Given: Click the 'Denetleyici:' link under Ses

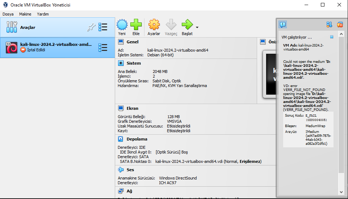Looking at the screenshot, I should point(127,183).
